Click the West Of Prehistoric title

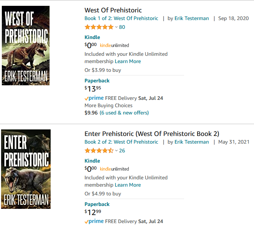(x=113, y=10)
